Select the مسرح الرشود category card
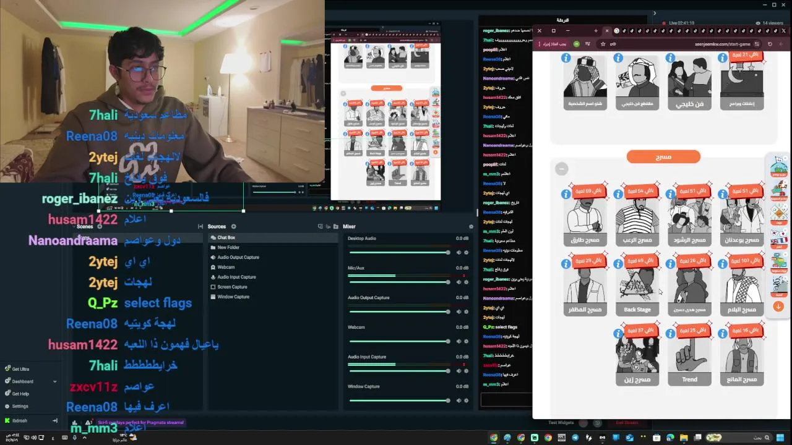 point(689,216)
